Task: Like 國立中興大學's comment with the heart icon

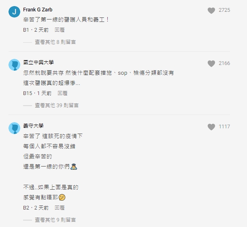Action: click(211, 63)
